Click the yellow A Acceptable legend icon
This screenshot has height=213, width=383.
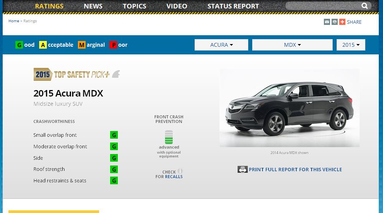coord(43,45)
